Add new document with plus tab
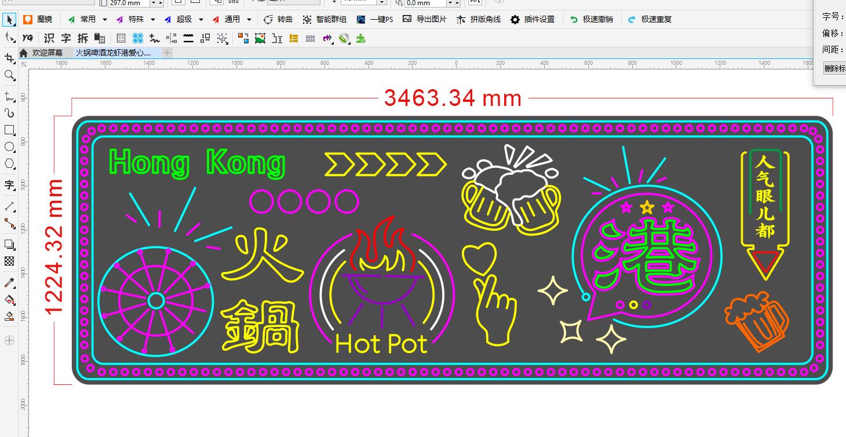846x437 pixels. [x=167, y=53]
